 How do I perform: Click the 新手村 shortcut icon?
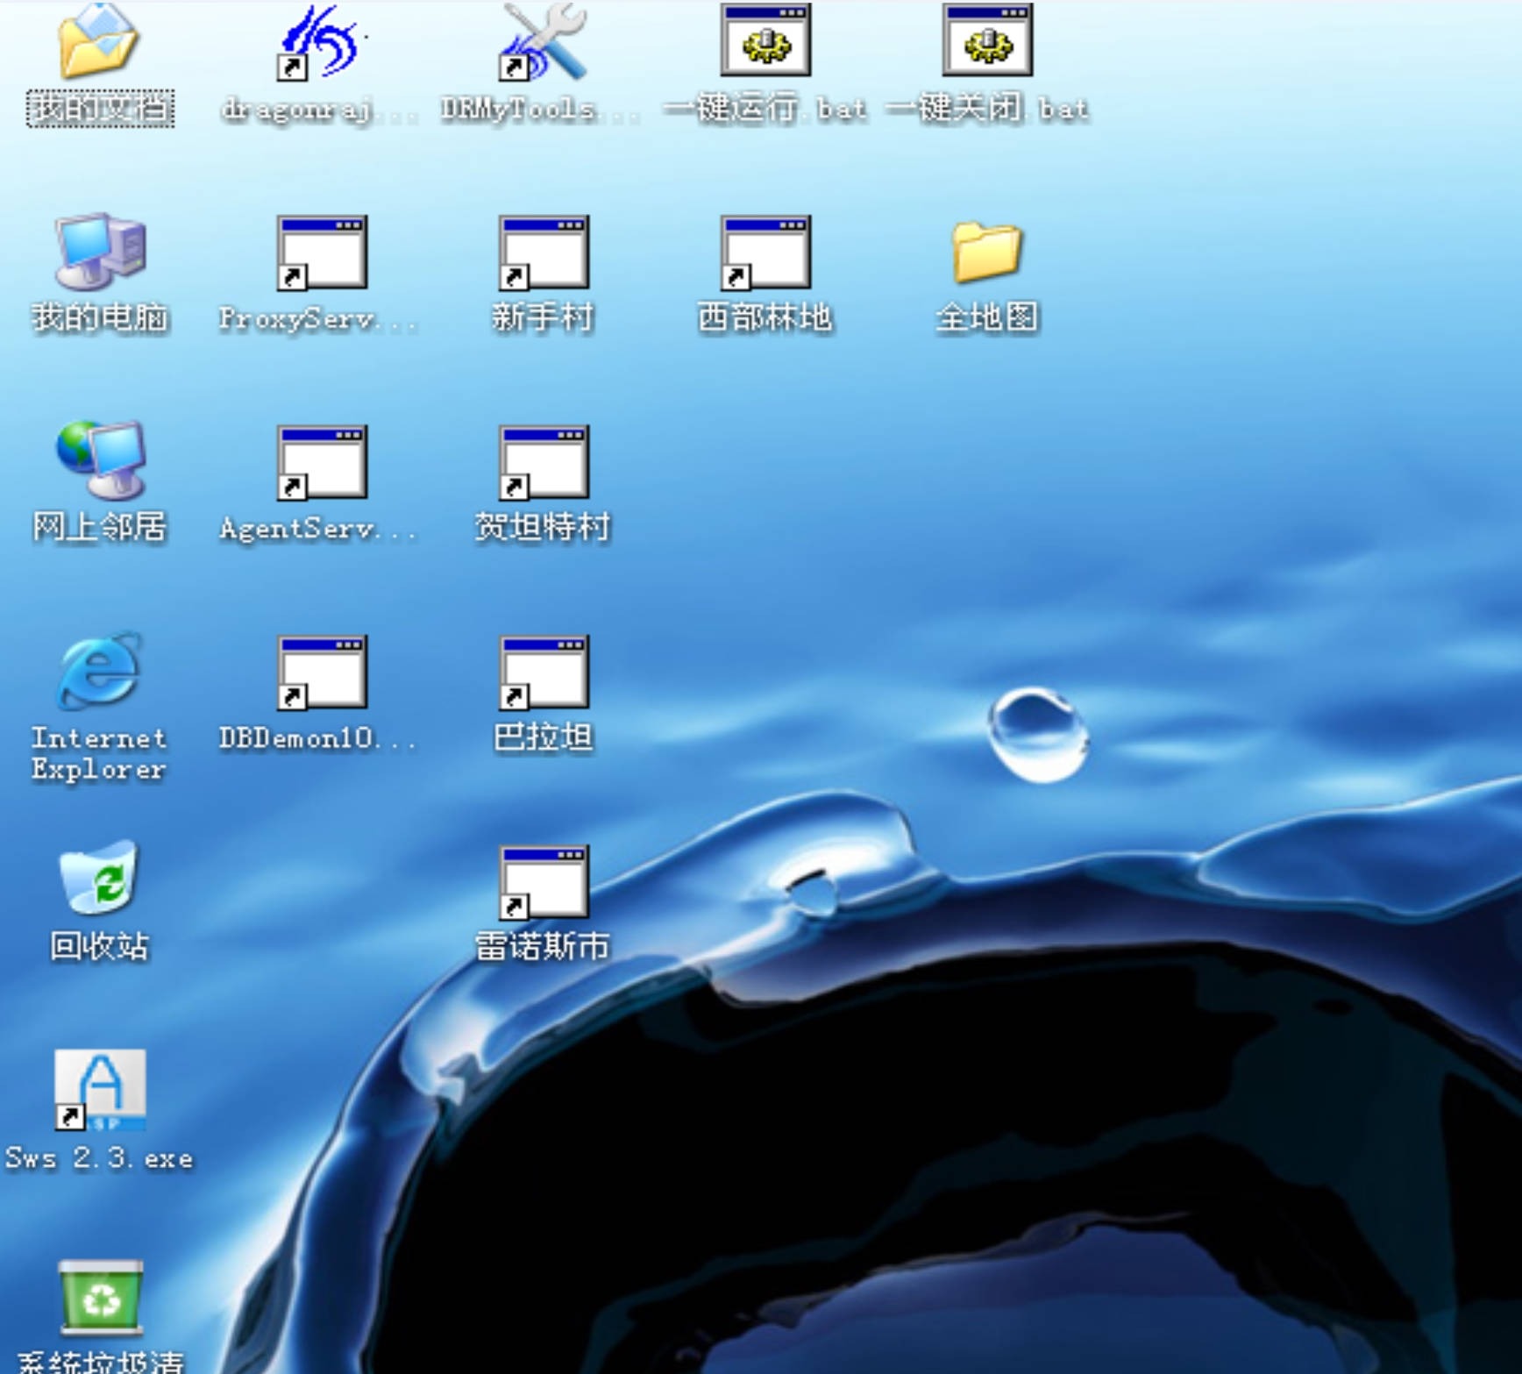tap(543, 253)
